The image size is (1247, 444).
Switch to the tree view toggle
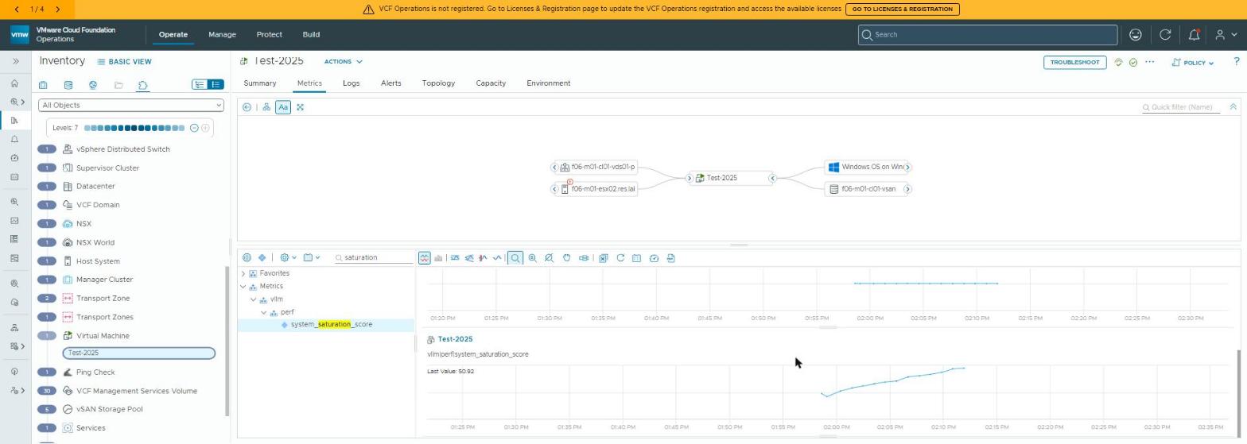coord(200,84)
